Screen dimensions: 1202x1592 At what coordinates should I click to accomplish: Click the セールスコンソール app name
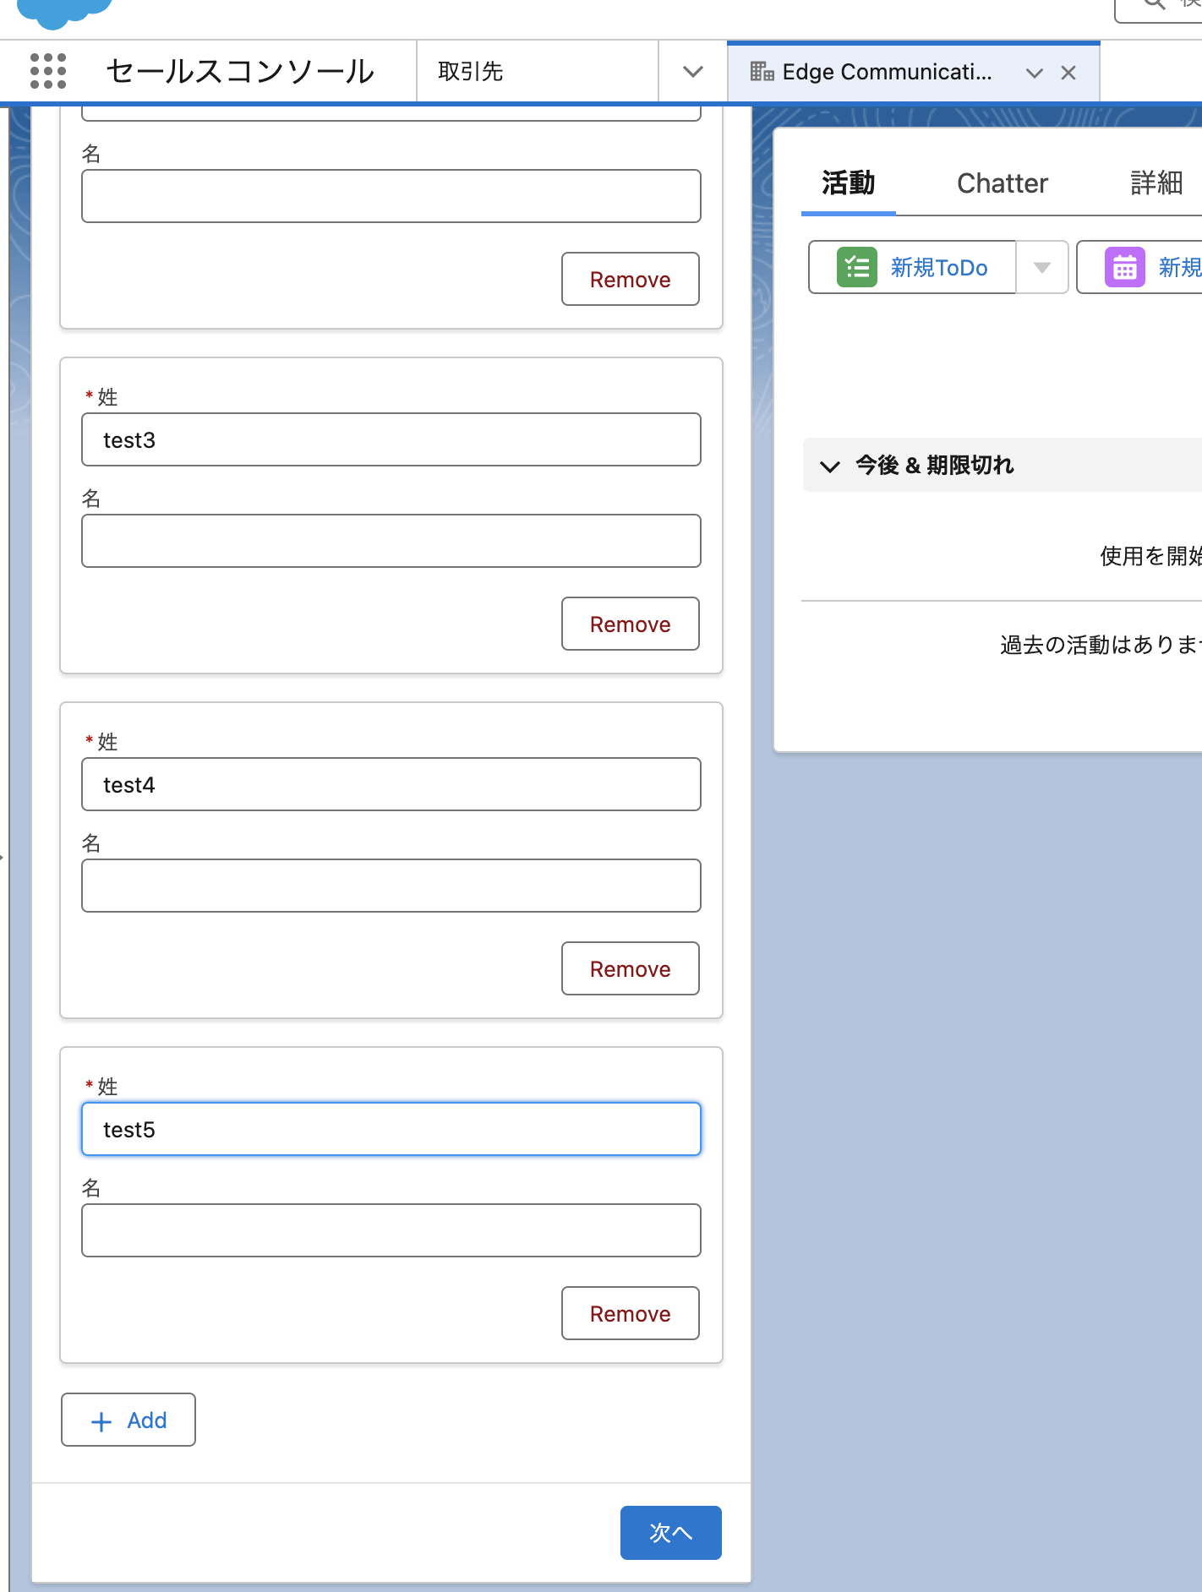pos(240,72)
